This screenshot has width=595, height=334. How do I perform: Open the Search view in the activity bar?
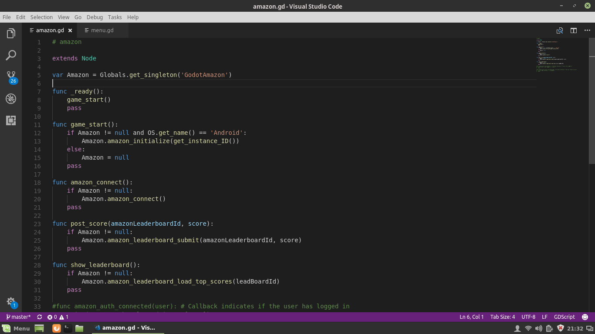(x=11, y=55)
